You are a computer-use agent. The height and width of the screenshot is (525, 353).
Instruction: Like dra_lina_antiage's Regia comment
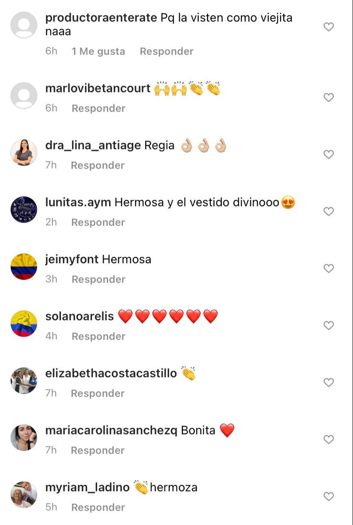click(x=329, y=154)
